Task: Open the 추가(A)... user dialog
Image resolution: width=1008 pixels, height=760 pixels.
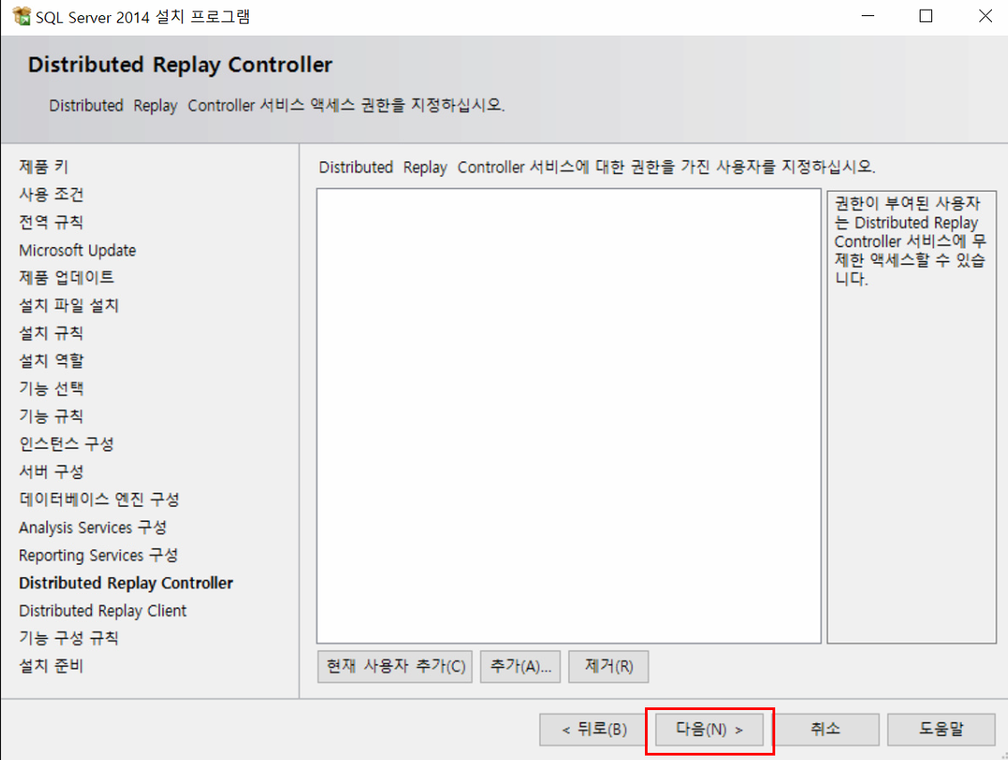Action: pyautogui.click(x=520, y=666)
